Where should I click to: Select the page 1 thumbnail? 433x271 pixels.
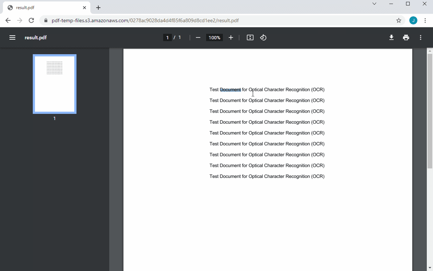point(55,84)
